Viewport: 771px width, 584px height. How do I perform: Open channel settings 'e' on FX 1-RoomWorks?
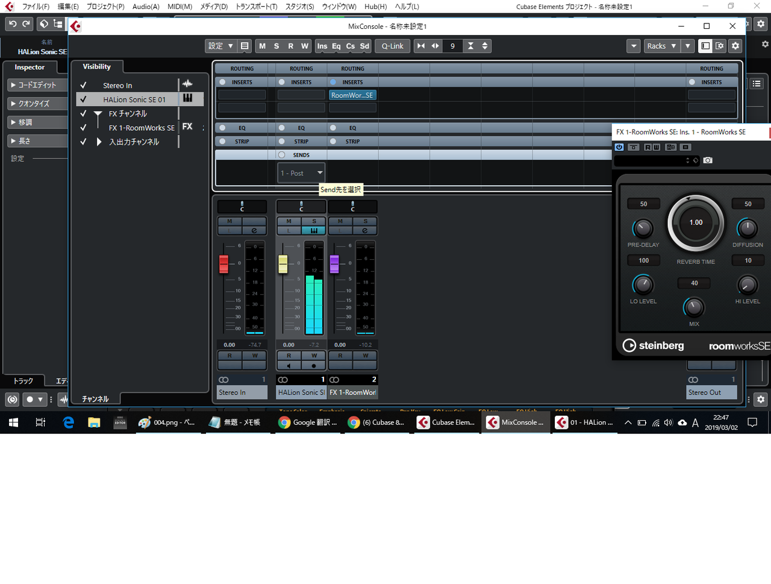365,230
